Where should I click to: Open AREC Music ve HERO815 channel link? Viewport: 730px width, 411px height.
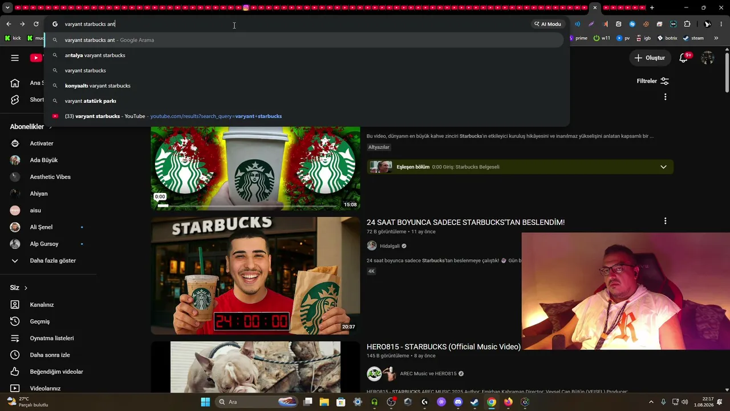[428, 374]
